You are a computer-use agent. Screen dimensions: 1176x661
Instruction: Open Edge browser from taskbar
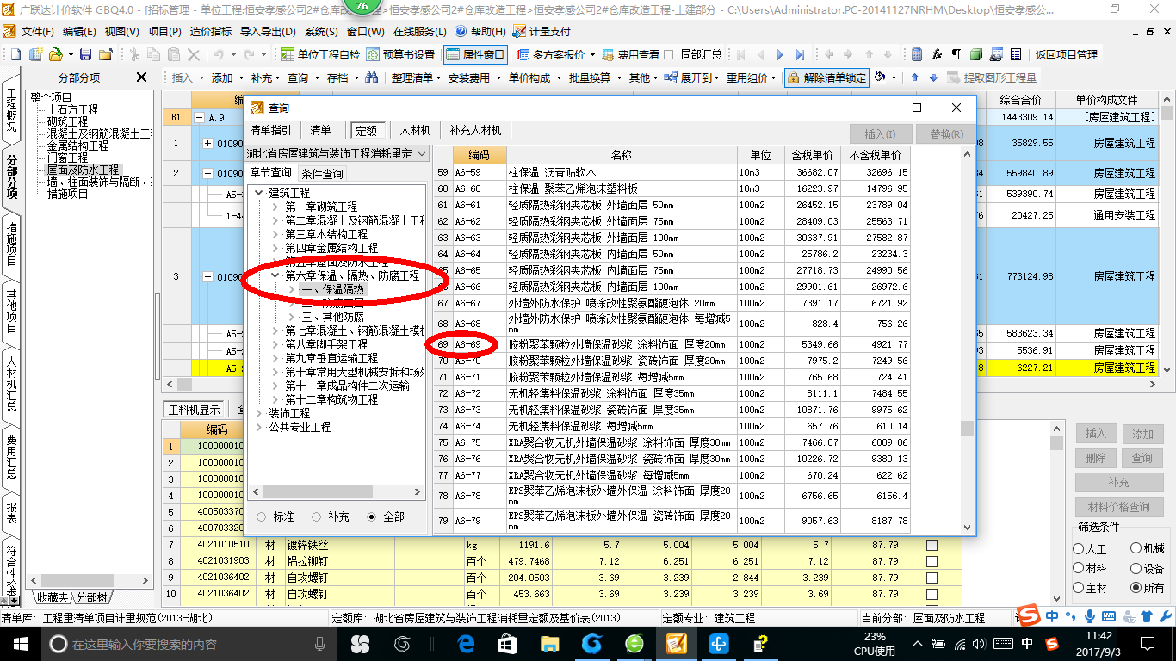(467, 643)
